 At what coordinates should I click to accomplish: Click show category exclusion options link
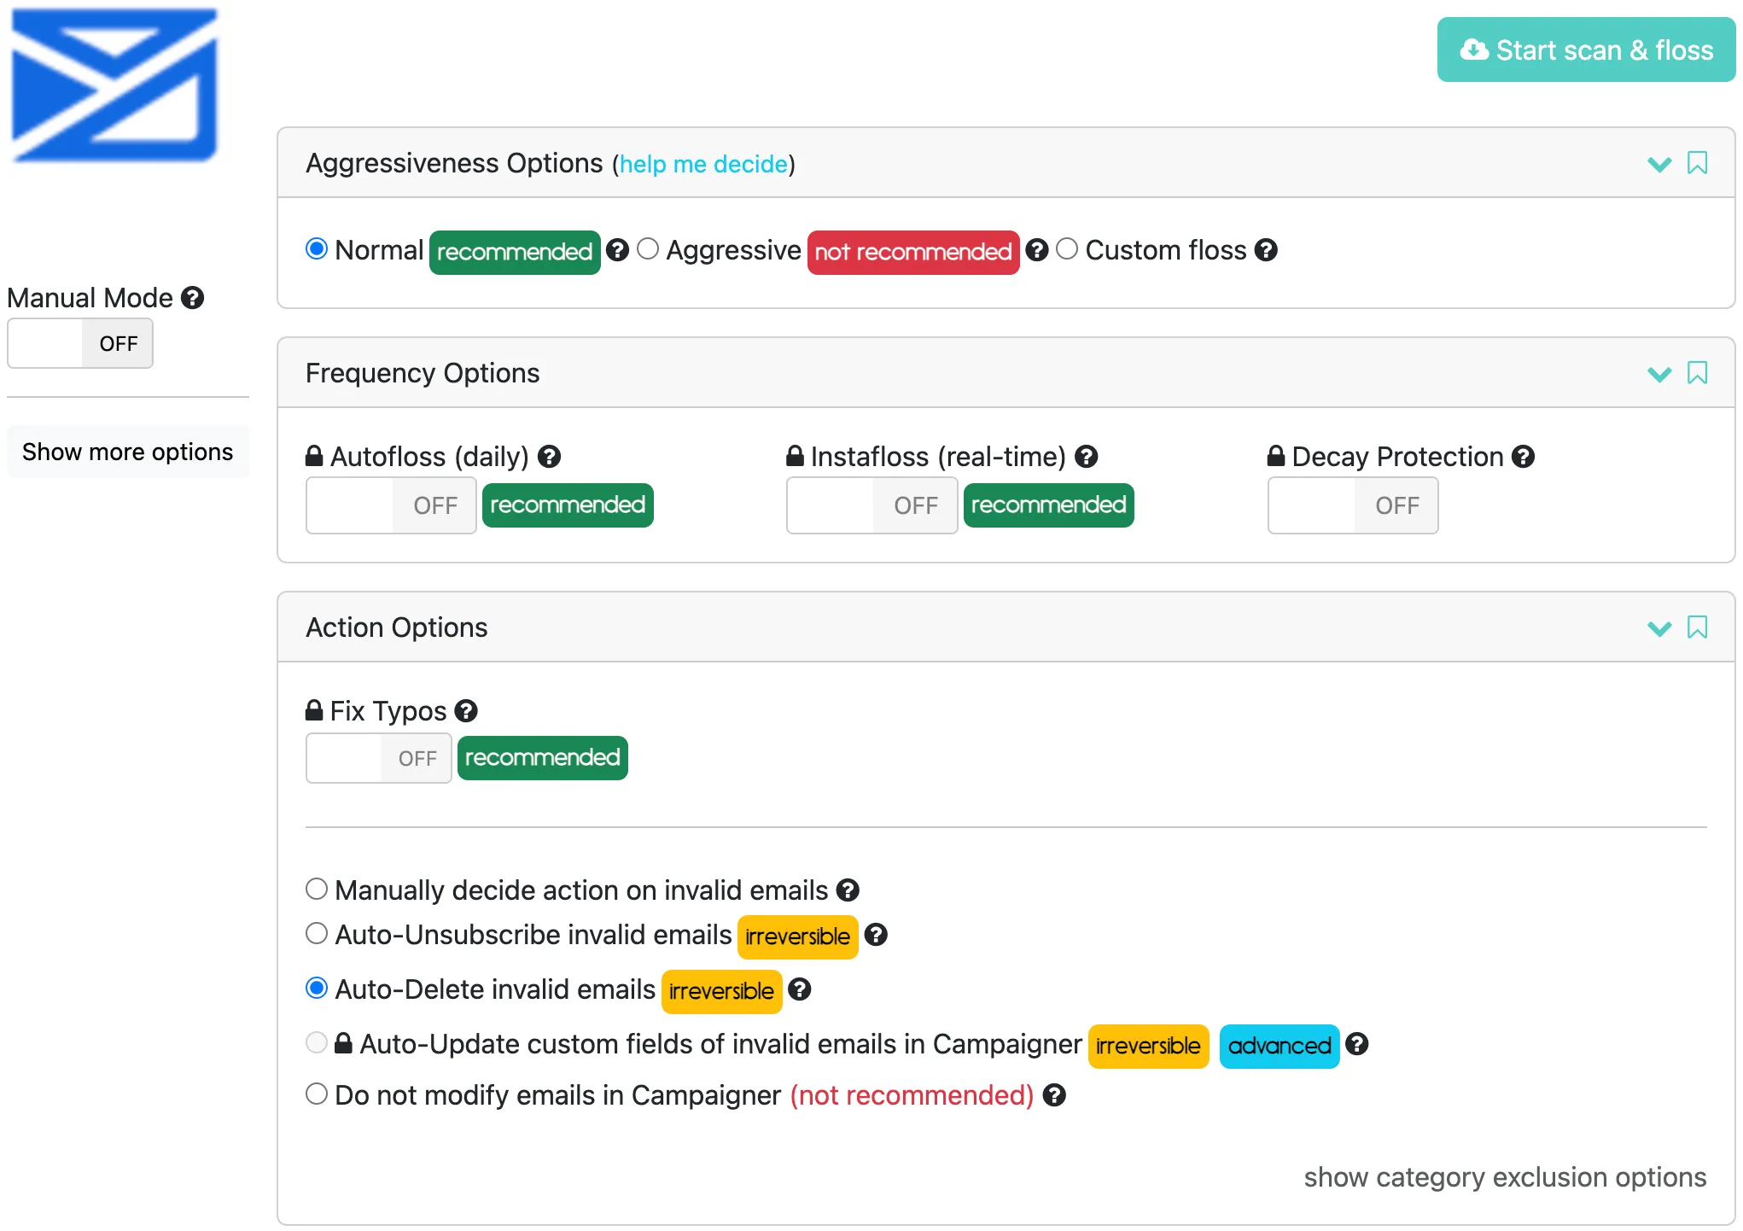(x=1505, y=1177)
